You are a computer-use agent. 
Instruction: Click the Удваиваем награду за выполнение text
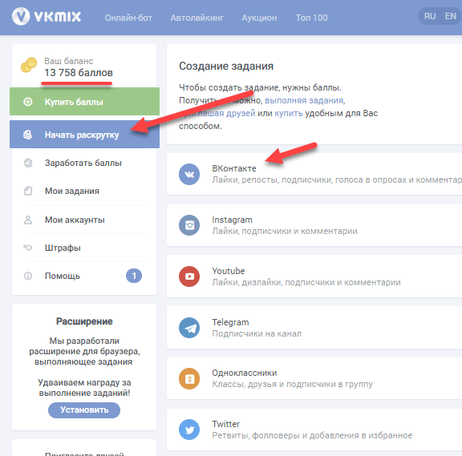[84, 388]
